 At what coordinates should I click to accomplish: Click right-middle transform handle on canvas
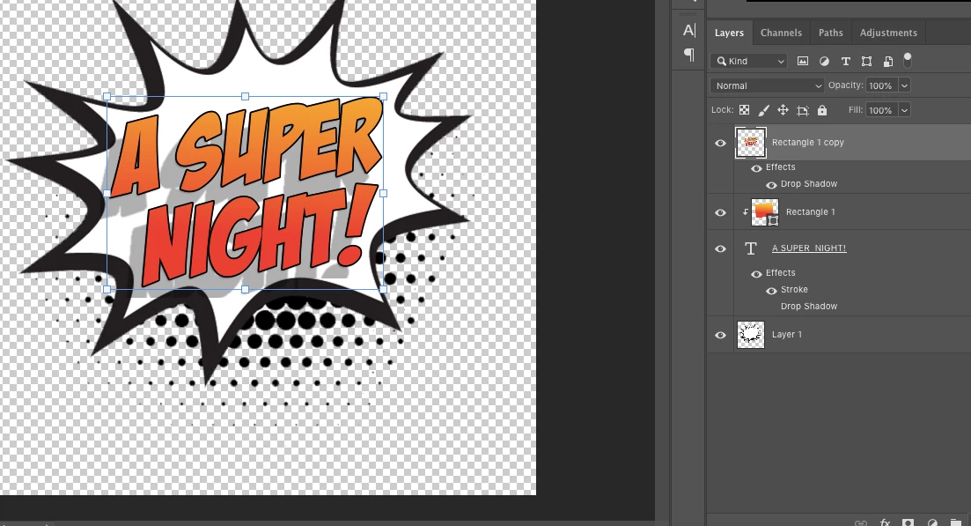click(383, 193)
